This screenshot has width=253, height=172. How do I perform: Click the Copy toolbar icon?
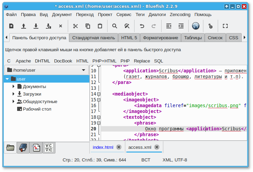[88, 26]
